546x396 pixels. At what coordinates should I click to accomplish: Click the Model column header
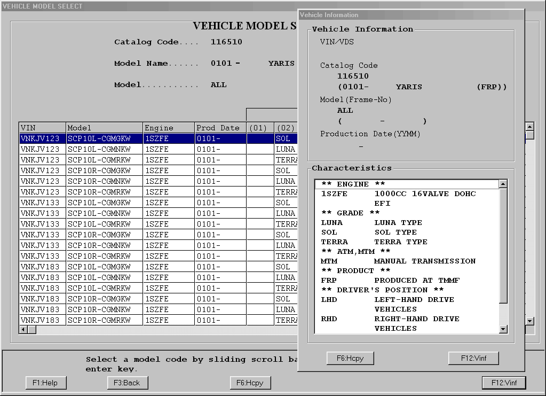point(105,128)
